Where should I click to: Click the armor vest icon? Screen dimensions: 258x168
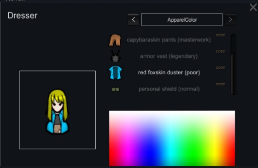tap(115, 56)
